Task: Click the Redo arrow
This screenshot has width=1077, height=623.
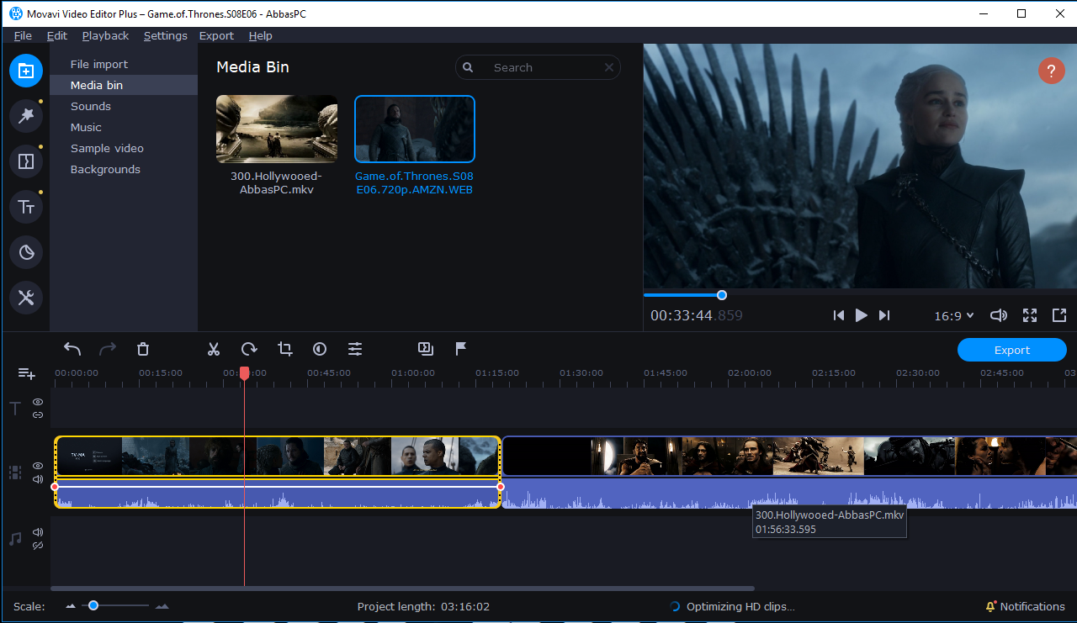Action: (108, 349)
